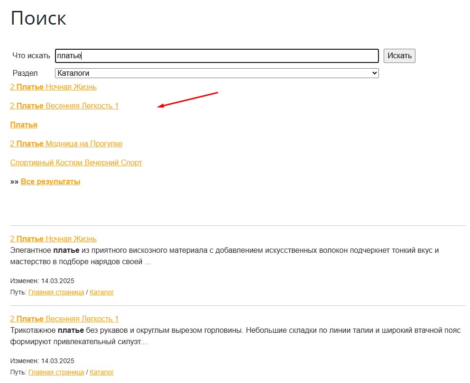Open Ночная Жизнь result title above Элегантное description
Screen dimensions: 470x383
point(53,239)
